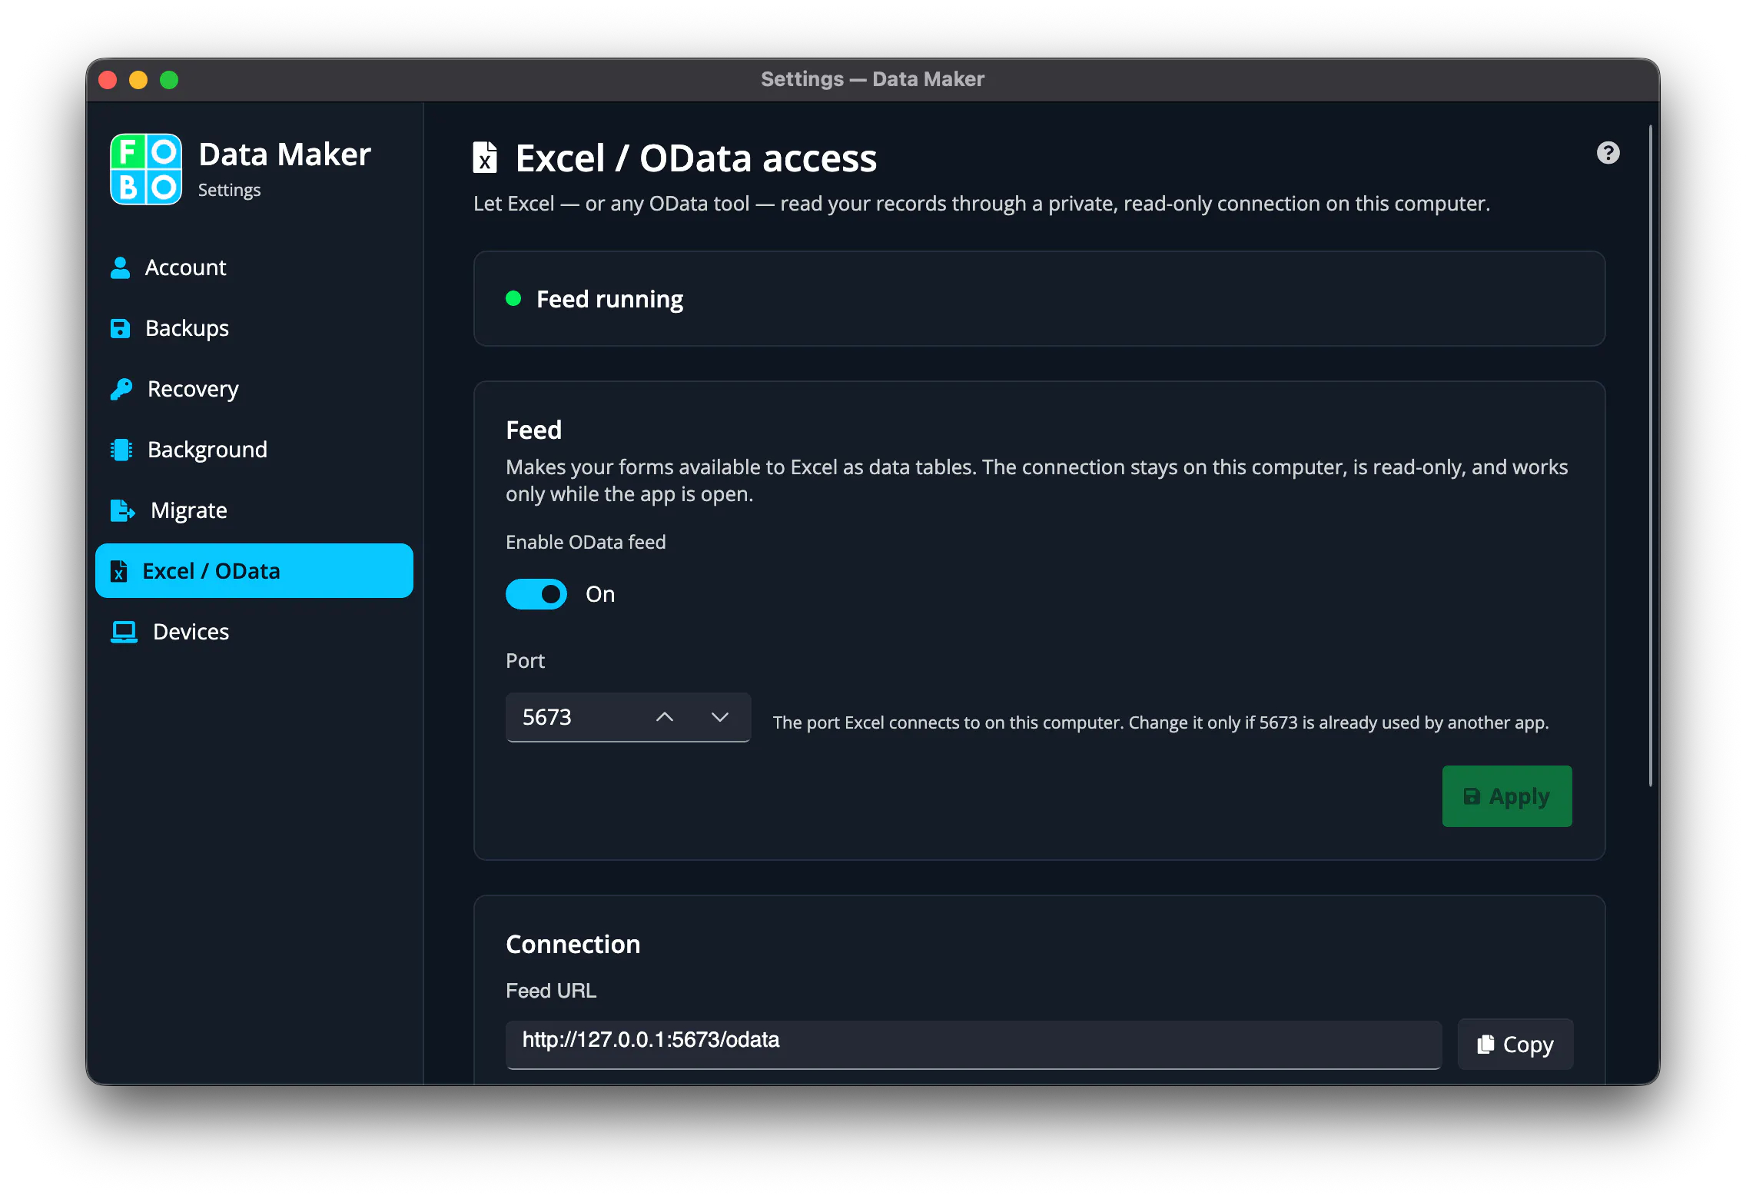Click the Account person icon

[121, 267]
